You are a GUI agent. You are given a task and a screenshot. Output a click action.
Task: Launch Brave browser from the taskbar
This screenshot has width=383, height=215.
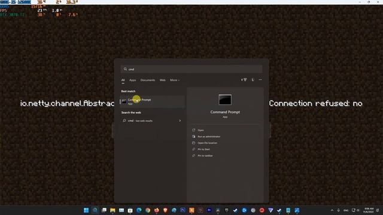tap(165, 210)
